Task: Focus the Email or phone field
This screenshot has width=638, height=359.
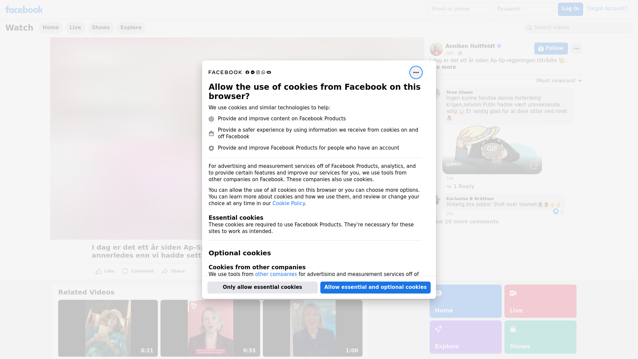Action: (459, 9)
